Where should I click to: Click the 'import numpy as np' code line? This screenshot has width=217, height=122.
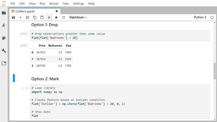(47, 92)
